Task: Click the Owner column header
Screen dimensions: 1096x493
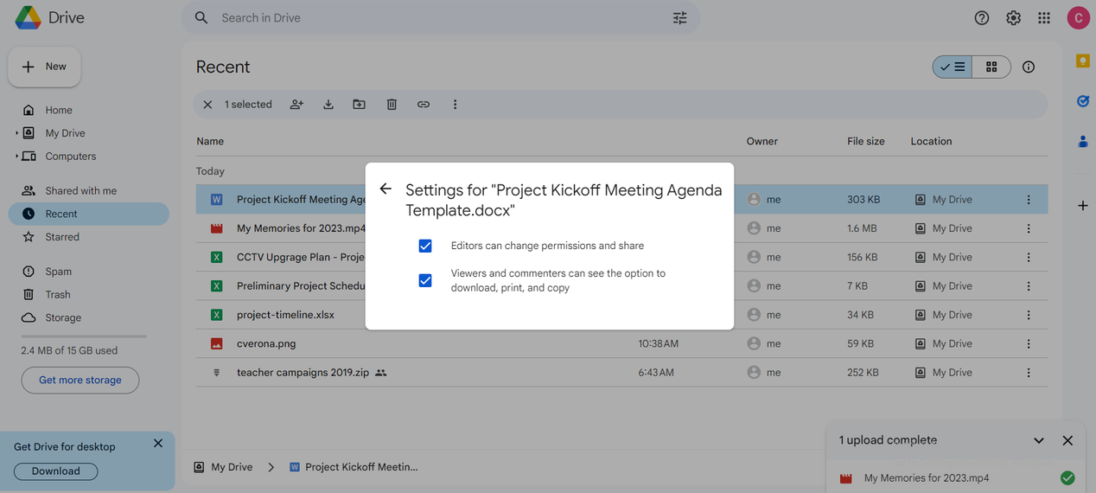Action: click(x=762, y=141)
